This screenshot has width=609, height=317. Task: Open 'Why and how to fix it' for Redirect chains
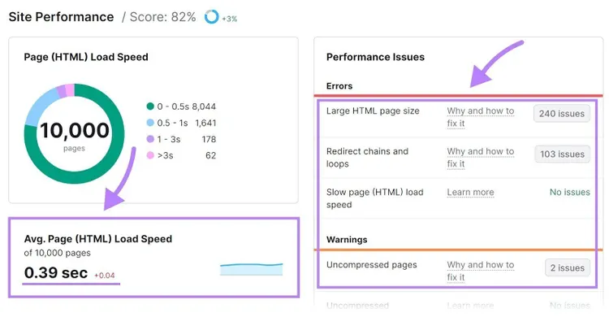point(481,158)
